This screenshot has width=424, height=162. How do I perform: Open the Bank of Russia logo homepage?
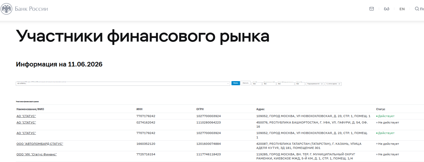tap(6, 9)
